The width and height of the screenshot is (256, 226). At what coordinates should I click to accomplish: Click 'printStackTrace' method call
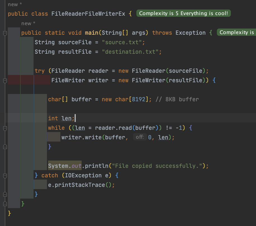click(x=80, y=185)
